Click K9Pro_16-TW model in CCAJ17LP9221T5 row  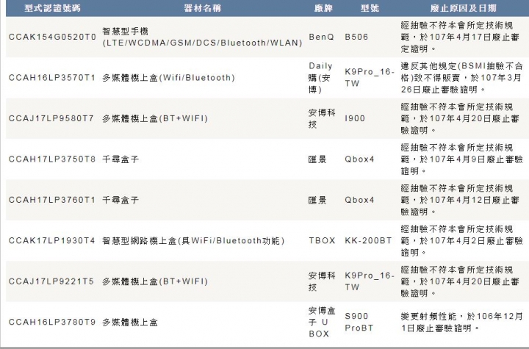370,281
